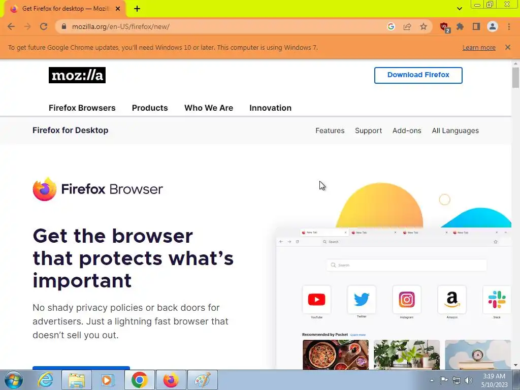Go to the Add-ons link
The image size is (520, 390).
[407, 131]
